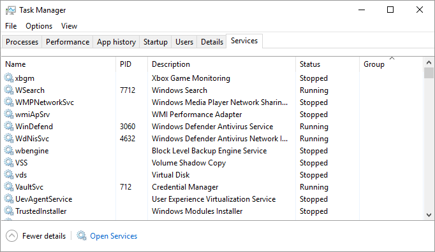Click the Open Services gear icon

[x=82, y=235]
